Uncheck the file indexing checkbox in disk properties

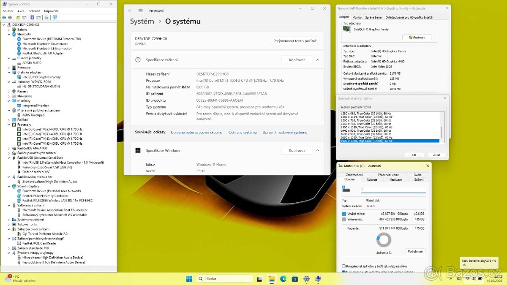[343, 272]
